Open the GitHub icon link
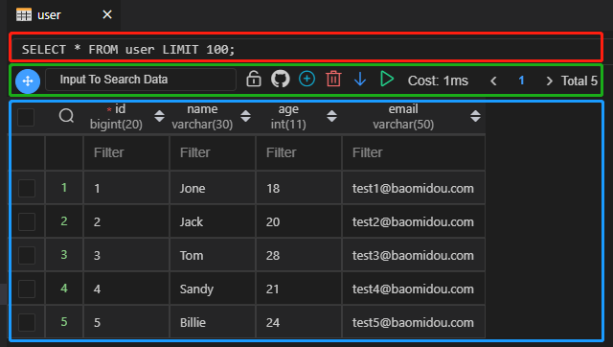 coord(281,79)
